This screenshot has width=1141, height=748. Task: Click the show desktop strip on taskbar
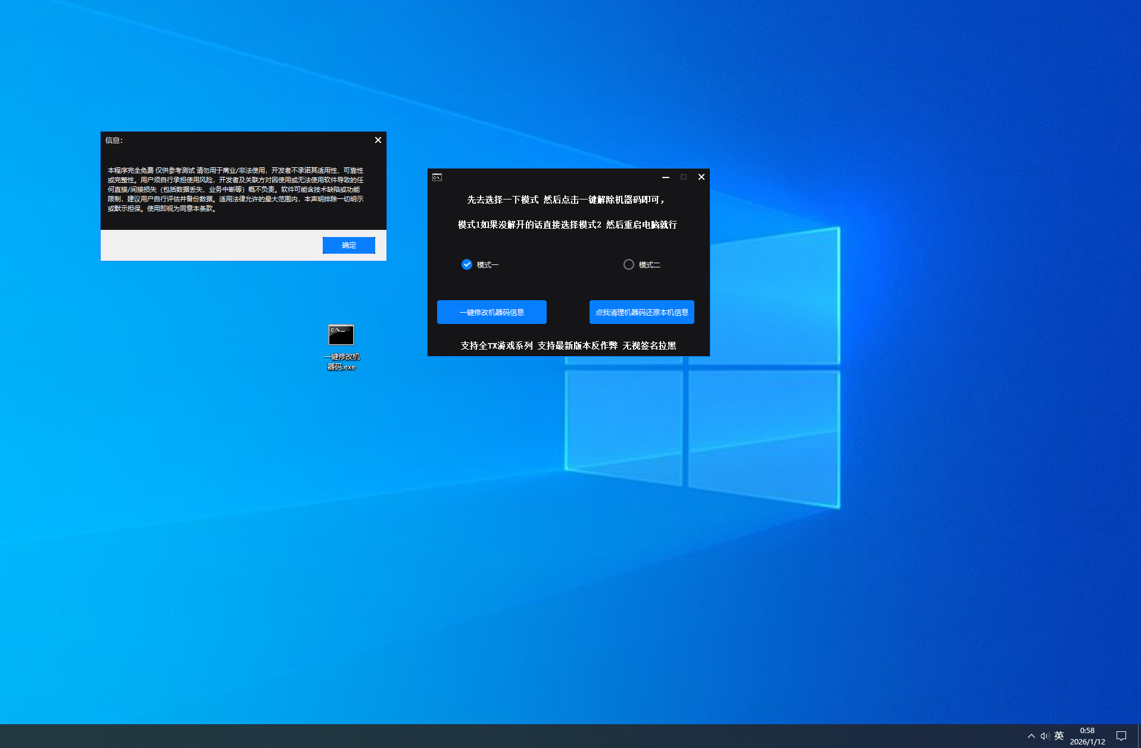point(1139,736)
